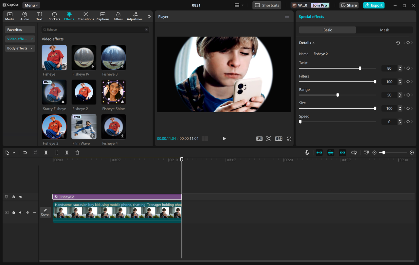Open the 16:9 aspect ratio selector

[x=279, y=139]
